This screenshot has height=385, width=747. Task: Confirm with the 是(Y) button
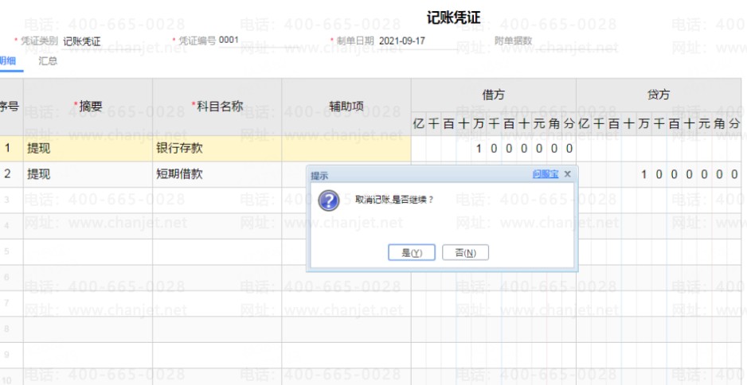point(412,253)
